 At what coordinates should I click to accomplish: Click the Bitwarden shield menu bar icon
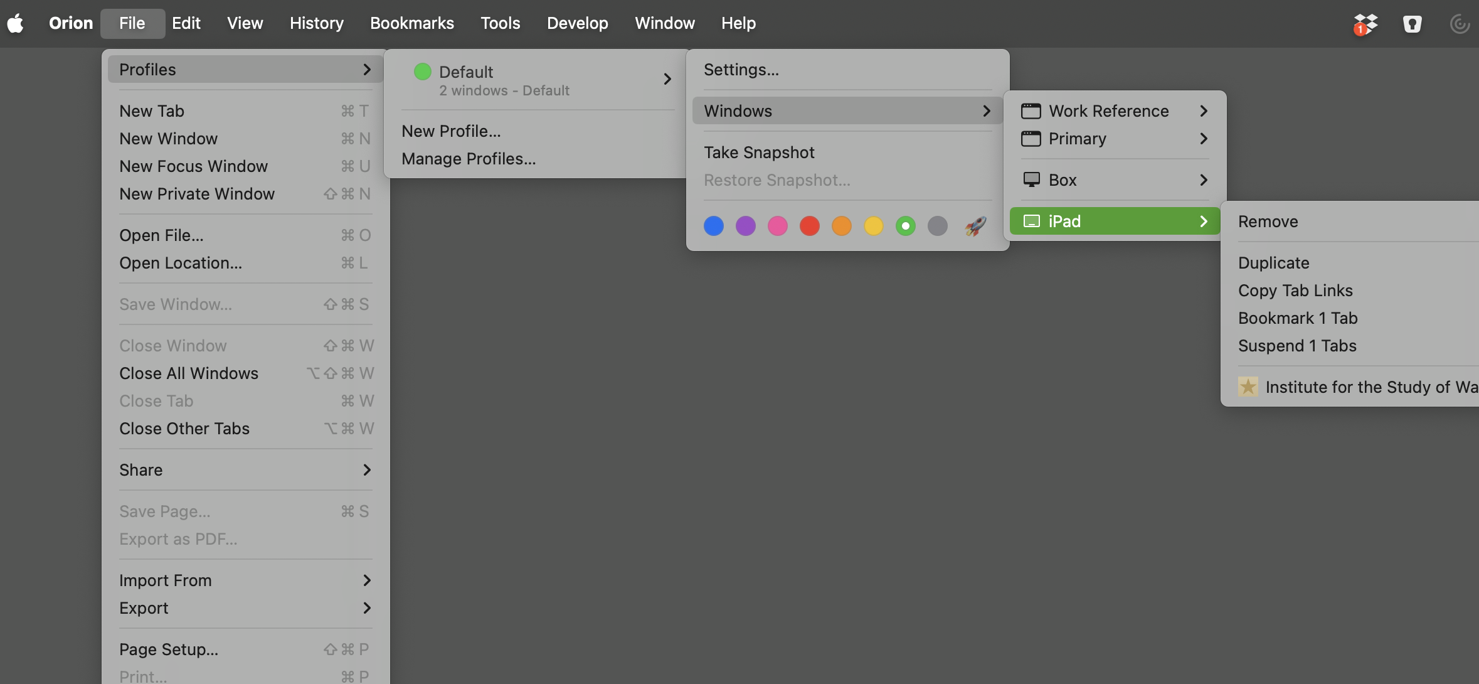pos(1412,24)
